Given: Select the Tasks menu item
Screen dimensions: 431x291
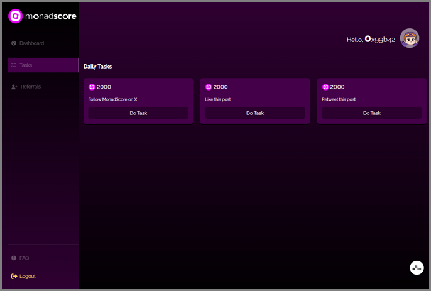Looking at the screenshot, I should [x=43, y=65].
